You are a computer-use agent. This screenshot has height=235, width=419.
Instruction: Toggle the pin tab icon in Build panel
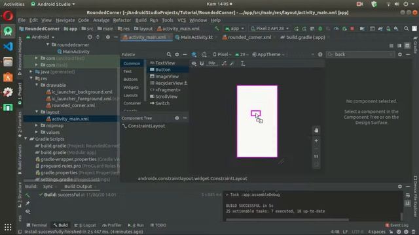[x=27, y=203]
